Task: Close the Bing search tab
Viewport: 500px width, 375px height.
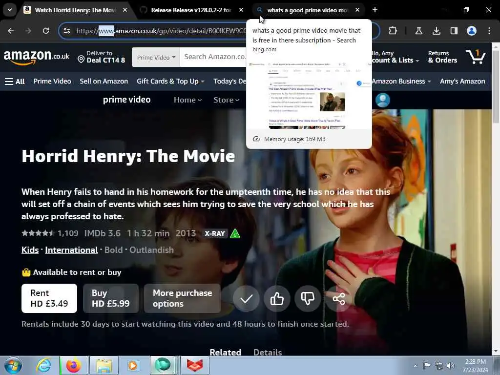Action: pos(357,10)
